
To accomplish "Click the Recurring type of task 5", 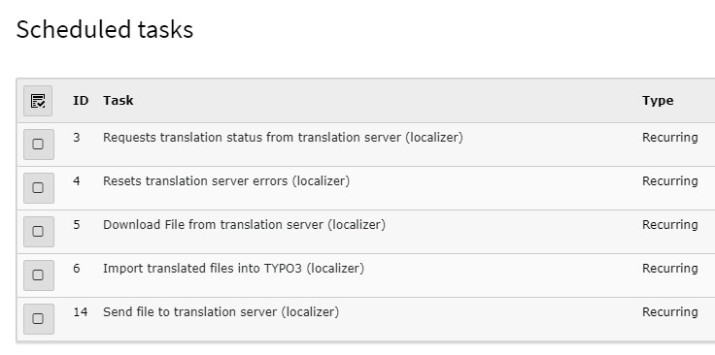I will (x=670, y=225).
